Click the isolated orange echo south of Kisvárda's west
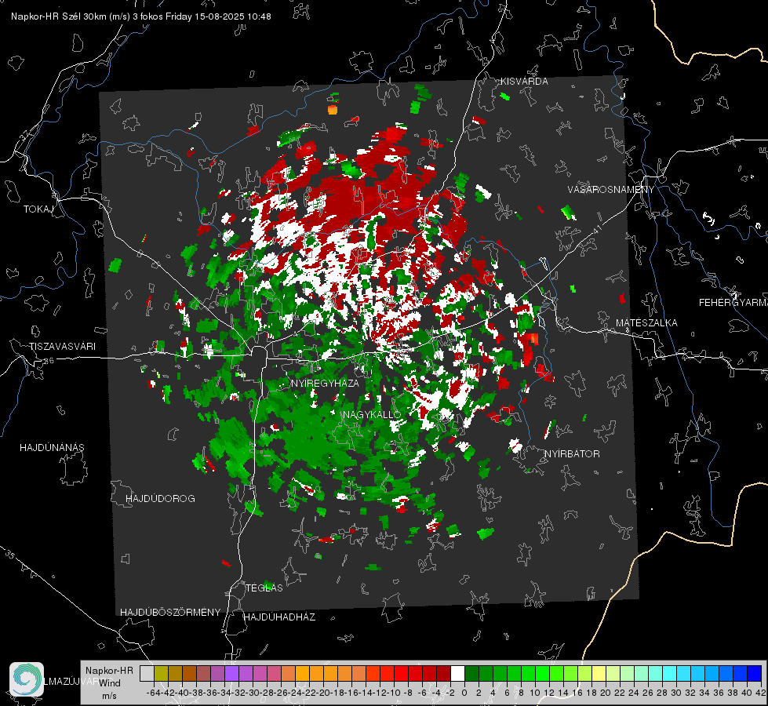768x706 pixels. pyautogui.click(x=333, y=110)
